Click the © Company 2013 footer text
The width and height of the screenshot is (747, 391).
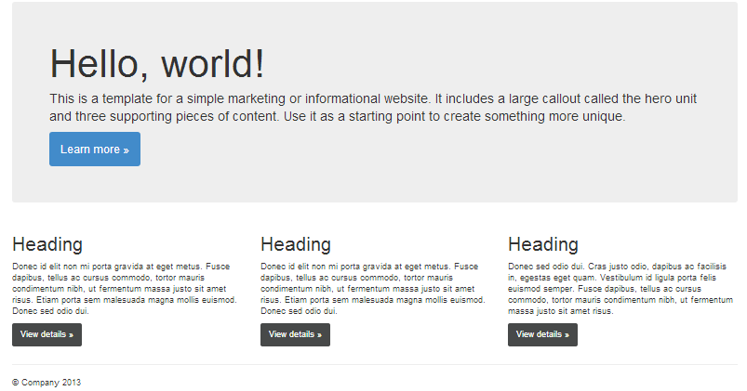click(47, 382)
